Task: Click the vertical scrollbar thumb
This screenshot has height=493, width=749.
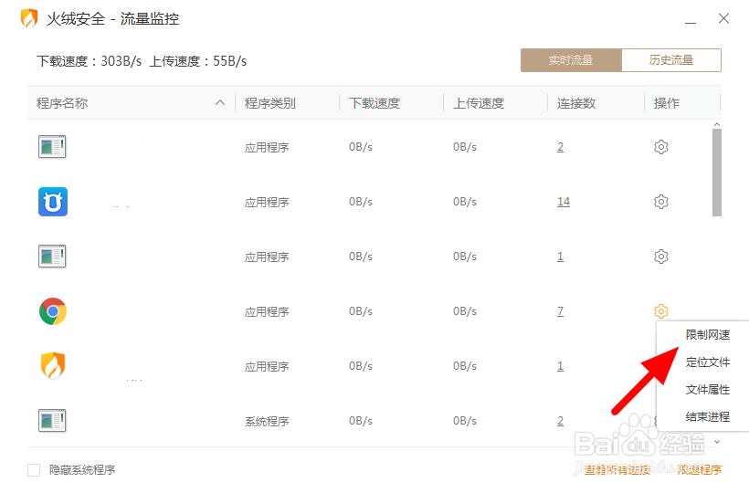Action: coord(716,173)
